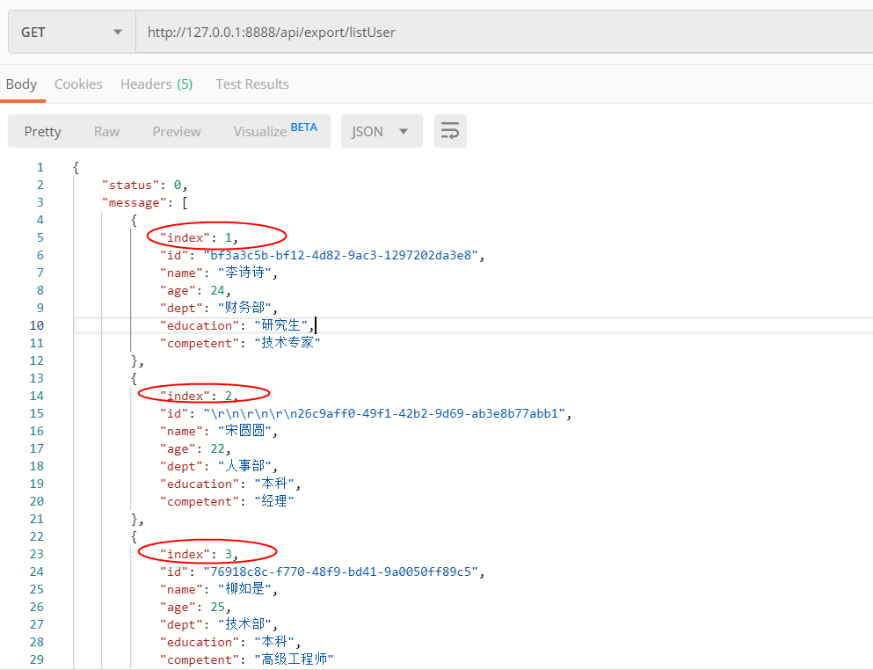Switch to the Raw response view

105,130
